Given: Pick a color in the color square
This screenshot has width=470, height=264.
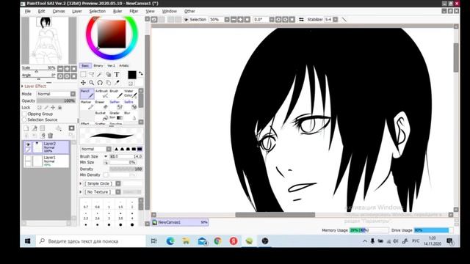Looking at the screenshot, I should (112, 34).
